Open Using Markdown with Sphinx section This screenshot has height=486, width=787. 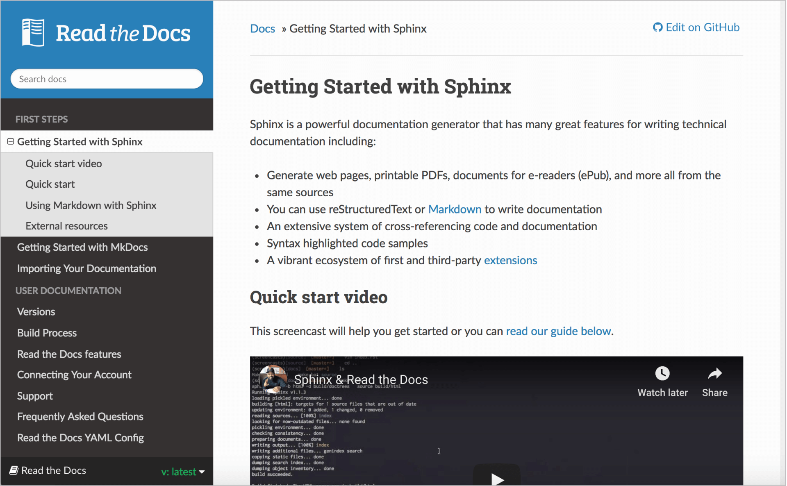pos(91,205)
